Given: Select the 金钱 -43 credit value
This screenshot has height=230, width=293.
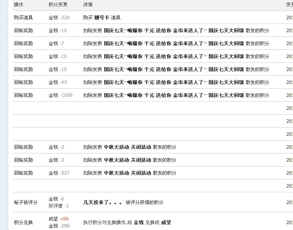Looking at the screenshot, I should [x=57, y=82].
